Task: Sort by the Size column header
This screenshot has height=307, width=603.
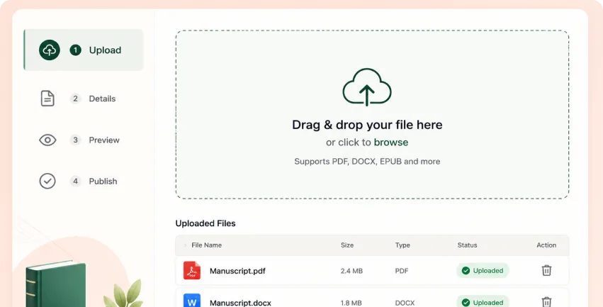Action: tap(347, 245)
